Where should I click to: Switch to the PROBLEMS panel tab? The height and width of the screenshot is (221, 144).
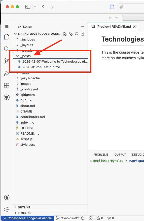pos(101,155)
